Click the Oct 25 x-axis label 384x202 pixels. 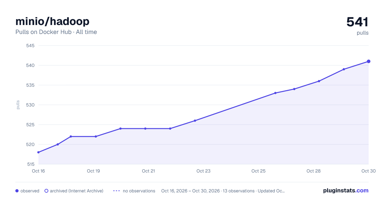coord(259,171)
